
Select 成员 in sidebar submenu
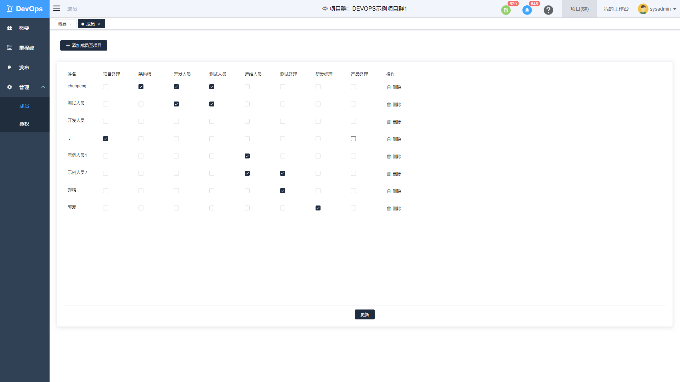tap(24, 106)
